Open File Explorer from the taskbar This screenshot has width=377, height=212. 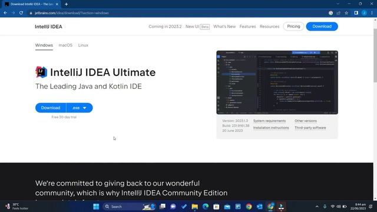(195, 207)
